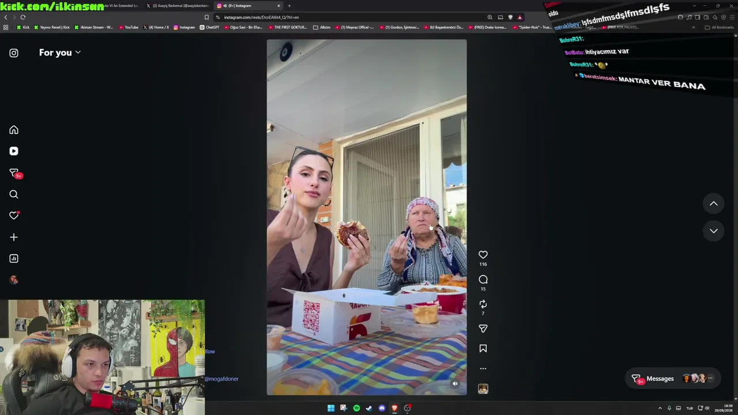Open the Instagram bookmark
The width and height of the screenshot is (738, 415).
point(184,27)
